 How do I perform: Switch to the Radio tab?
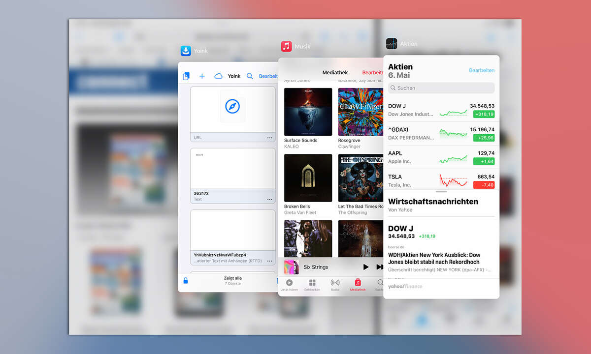335,285
